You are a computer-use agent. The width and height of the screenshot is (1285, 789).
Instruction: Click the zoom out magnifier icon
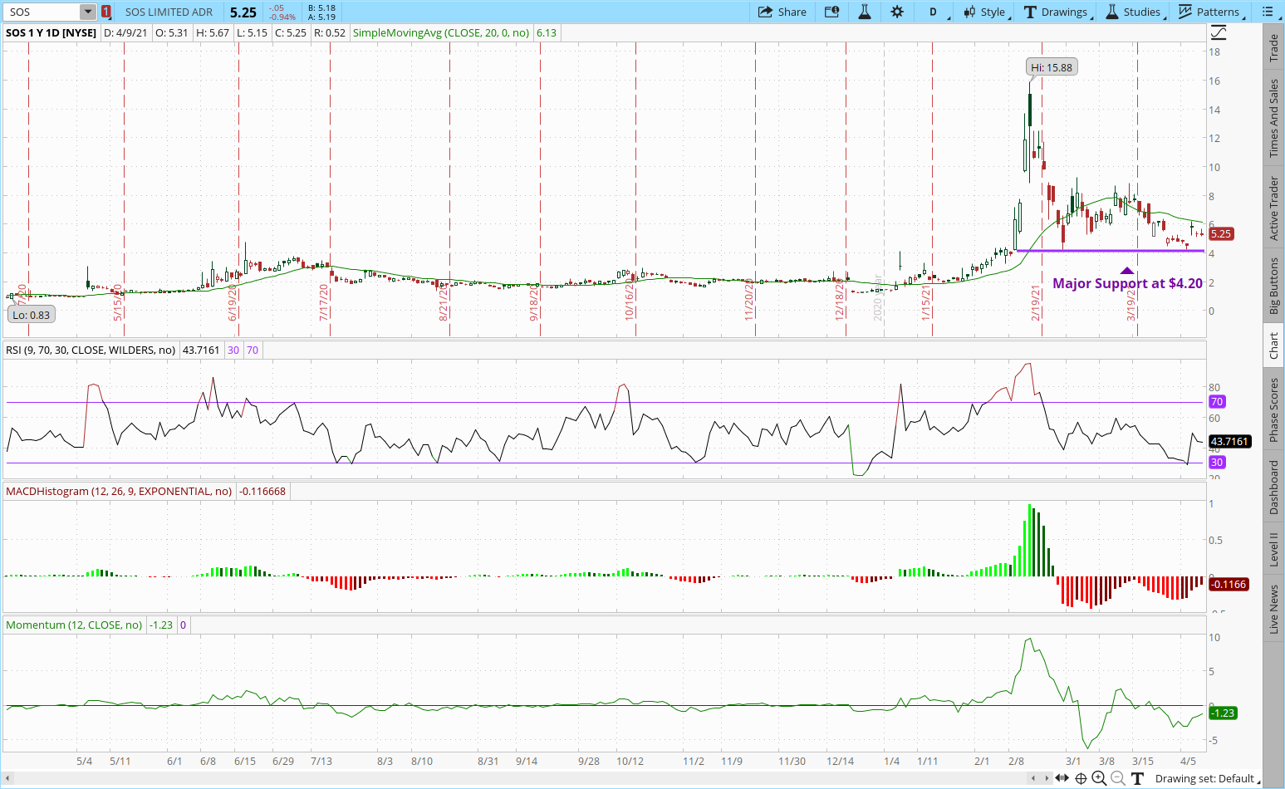click(x=1117, y=778)
